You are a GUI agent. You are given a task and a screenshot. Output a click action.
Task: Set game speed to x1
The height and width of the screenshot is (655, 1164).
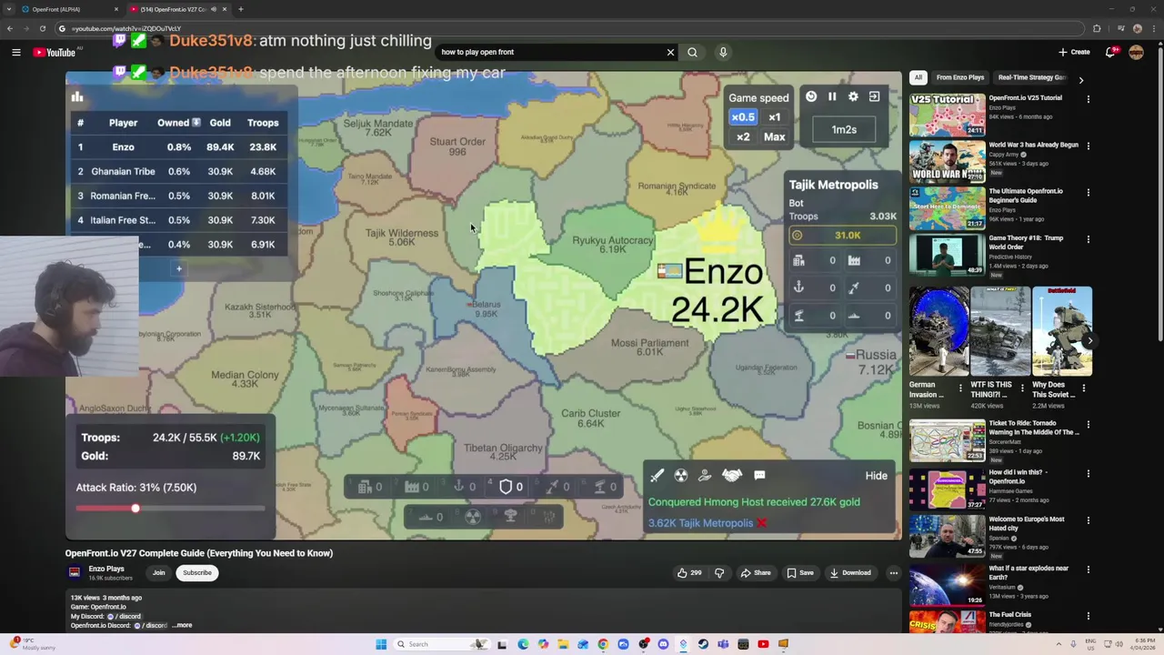click(774, 117)
